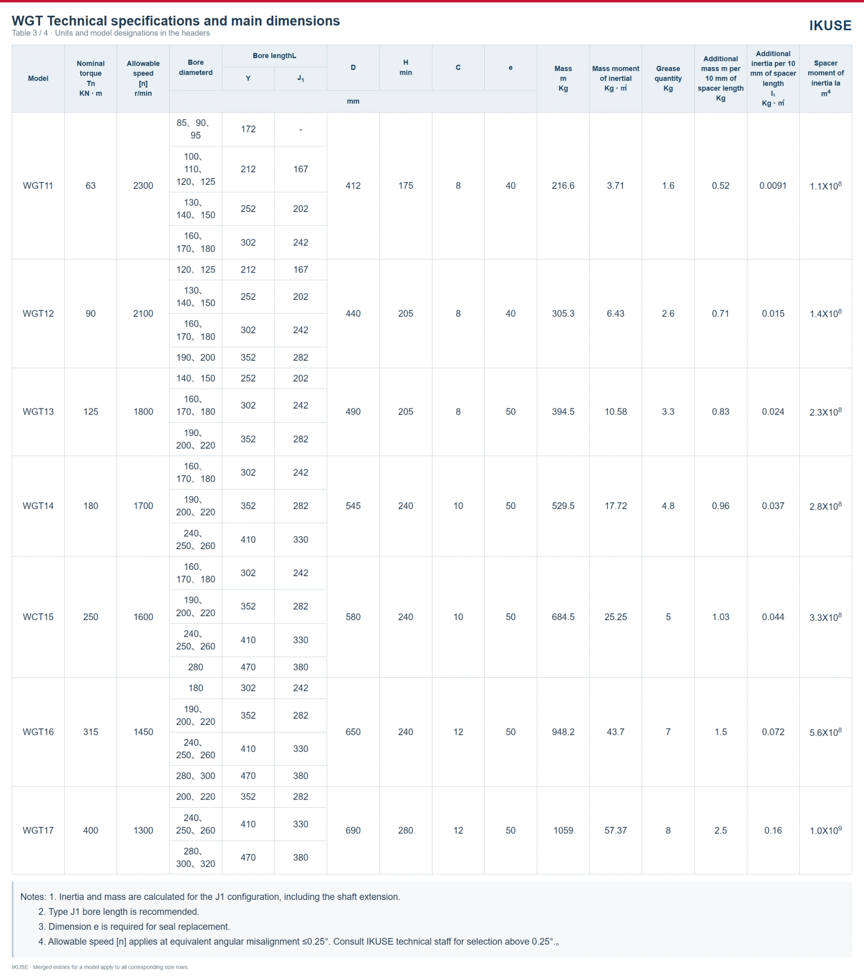Select the WGT11 model cell
864x980 pixels.
coord(38,186)
